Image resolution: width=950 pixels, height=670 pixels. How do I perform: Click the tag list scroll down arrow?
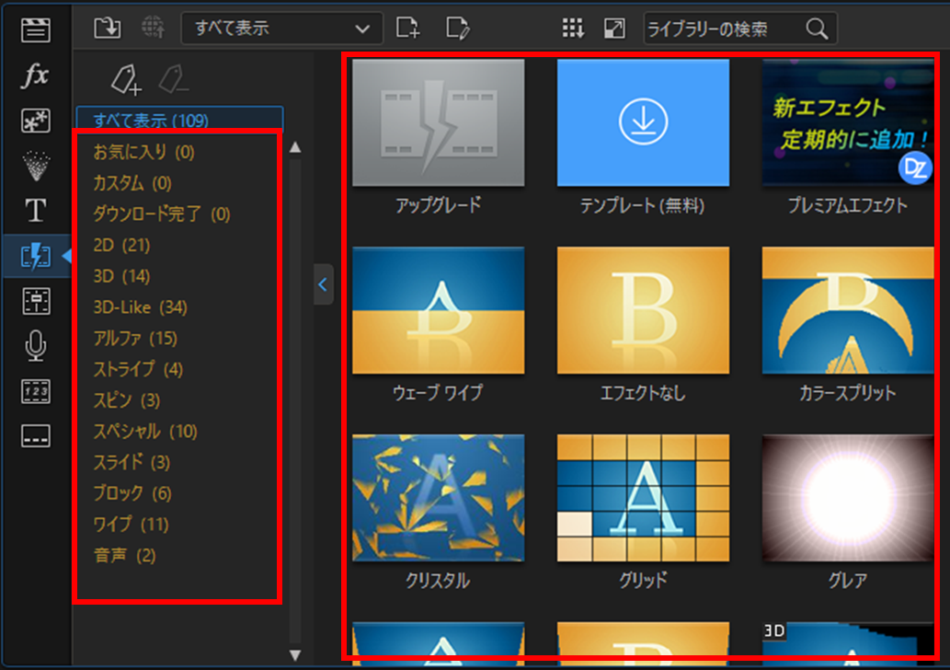(295, 655)
